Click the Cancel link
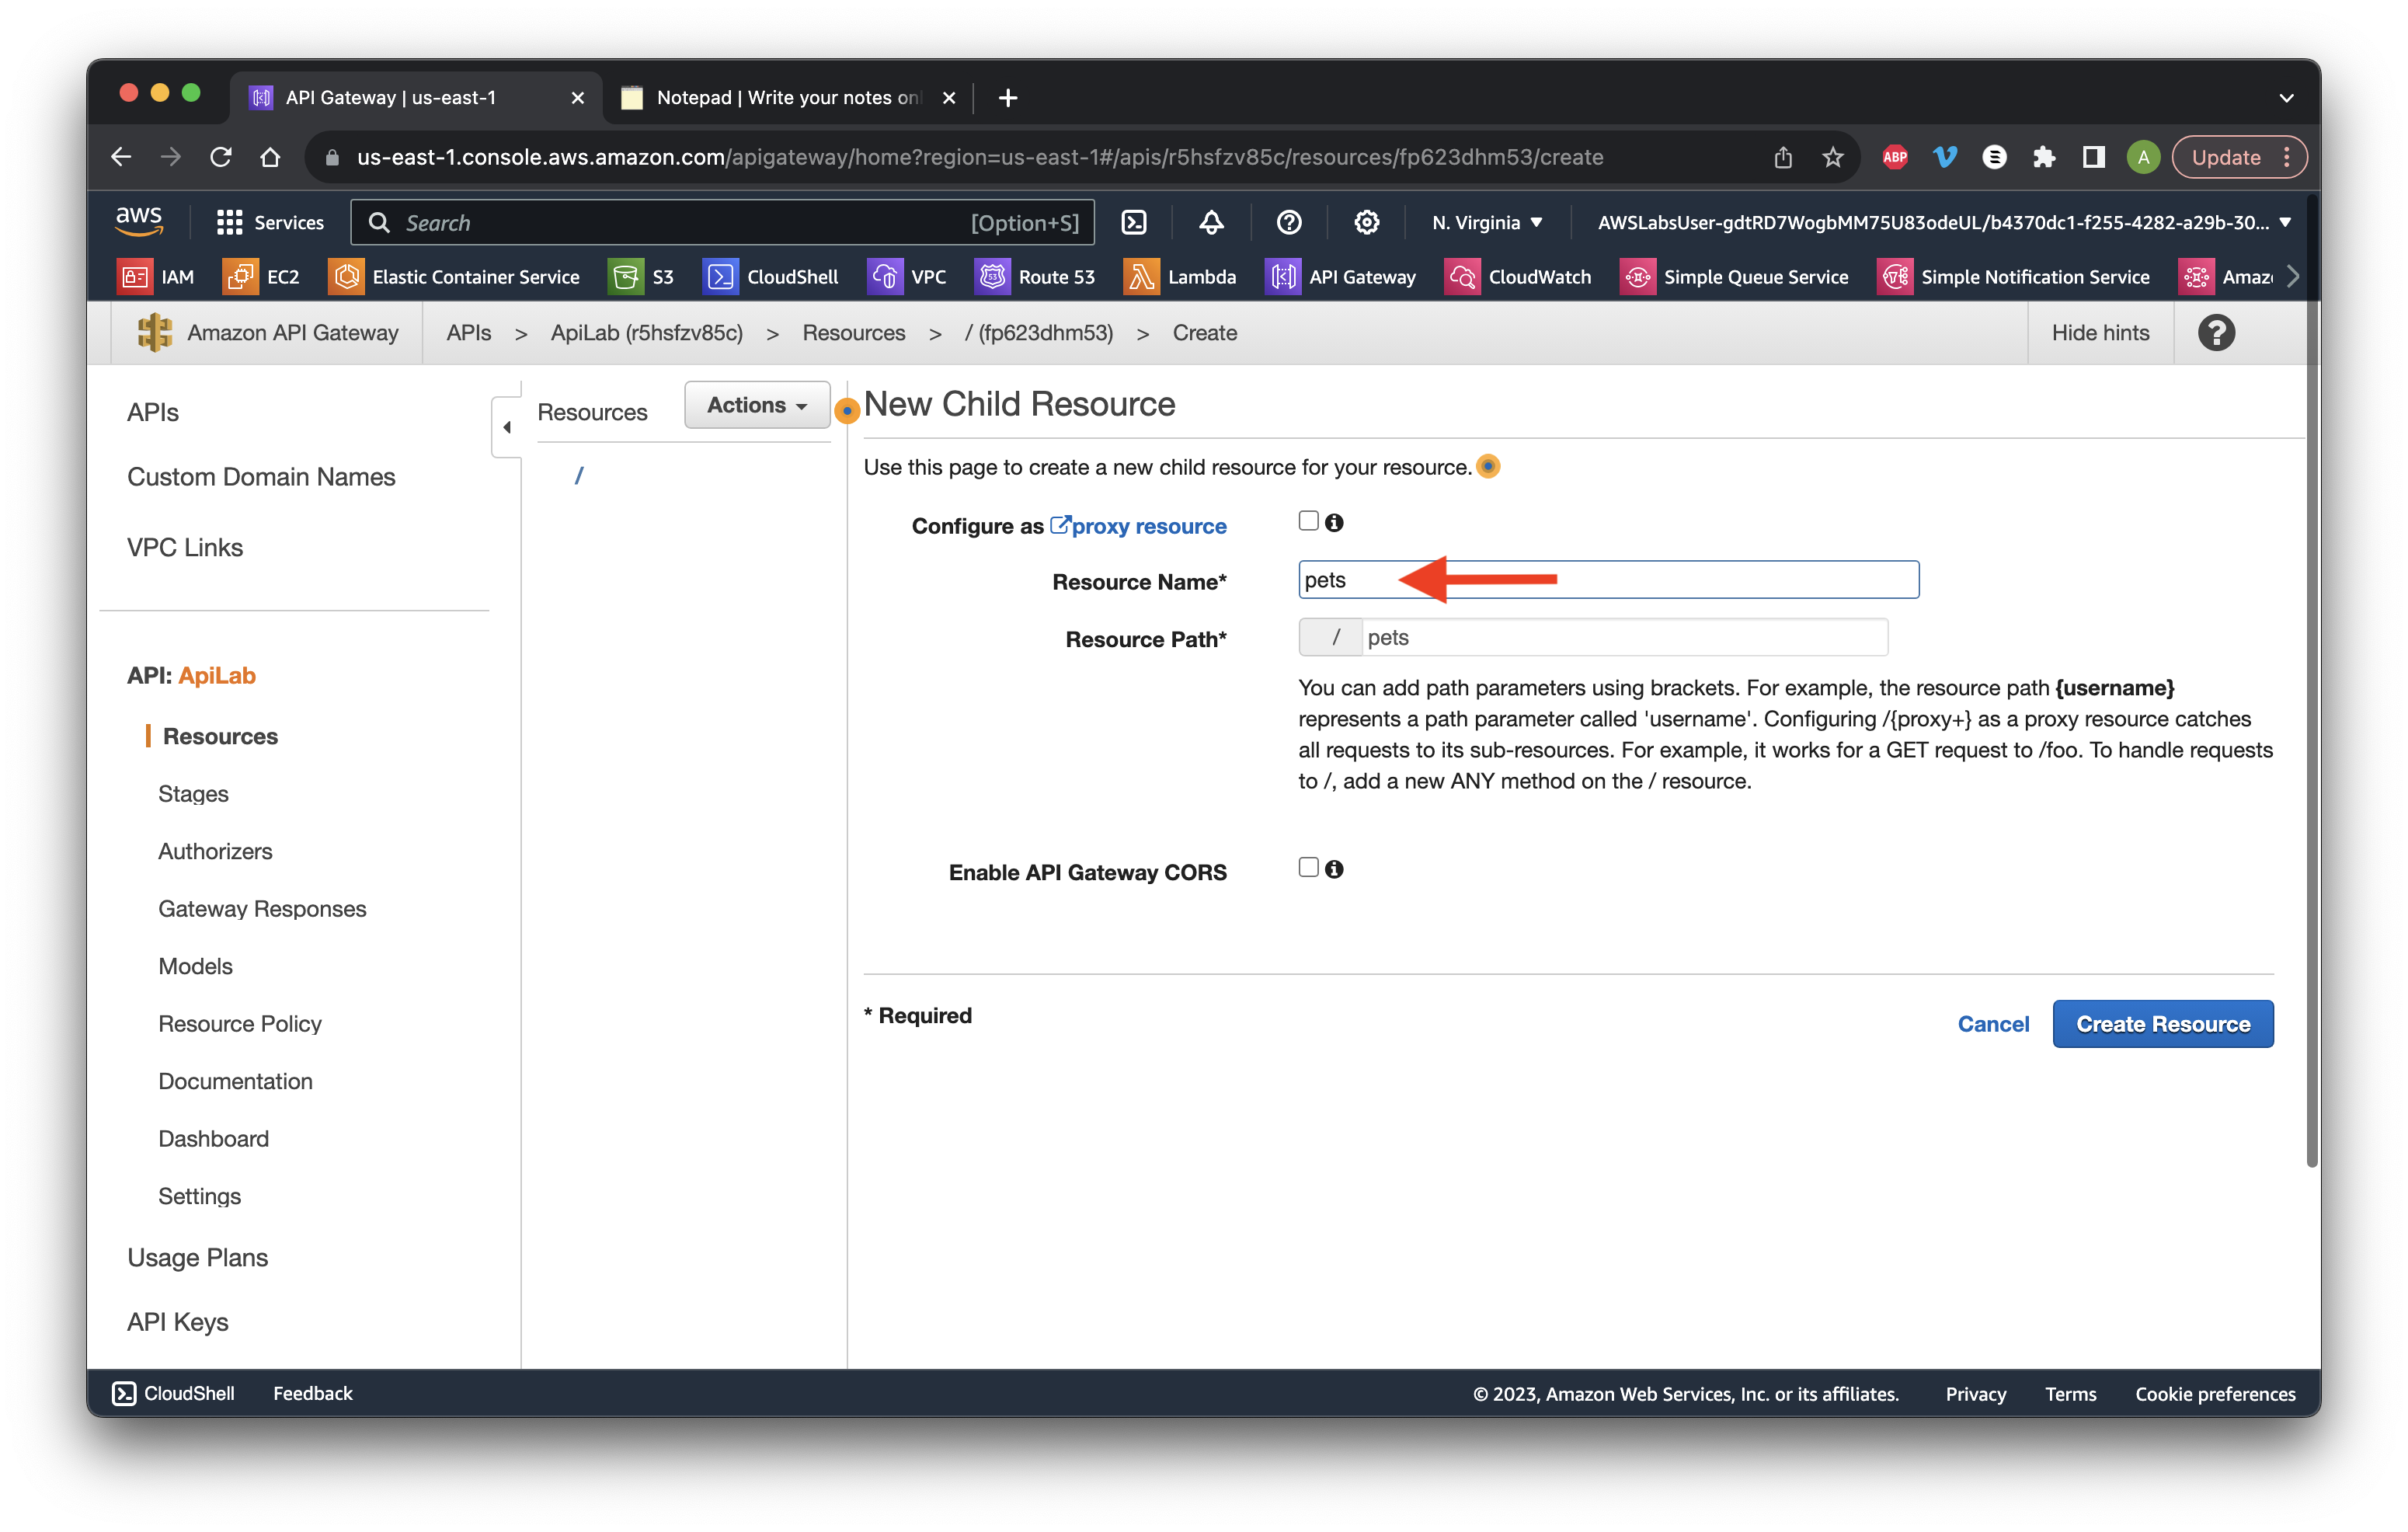Viewport: 2408px width, 1532px height. click(1992, 1023)
